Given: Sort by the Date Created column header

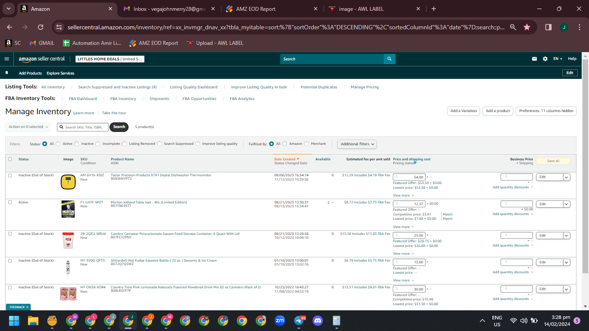Looking at the screenshot, I should click(x=287, y=159).
